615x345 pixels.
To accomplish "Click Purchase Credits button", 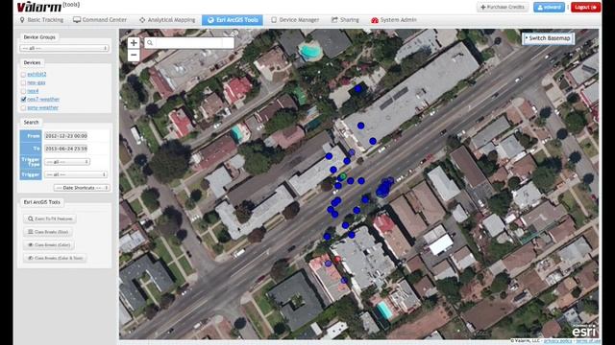I will (x=503, y=7).
